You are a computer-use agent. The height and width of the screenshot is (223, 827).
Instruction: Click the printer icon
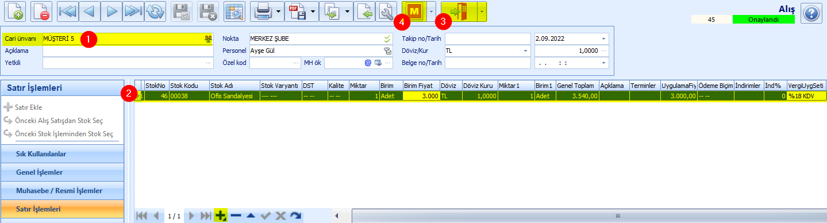click(x=262, y=11)
